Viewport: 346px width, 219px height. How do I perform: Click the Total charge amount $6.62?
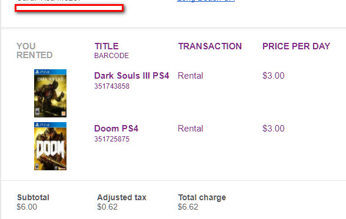pos(188,207)
